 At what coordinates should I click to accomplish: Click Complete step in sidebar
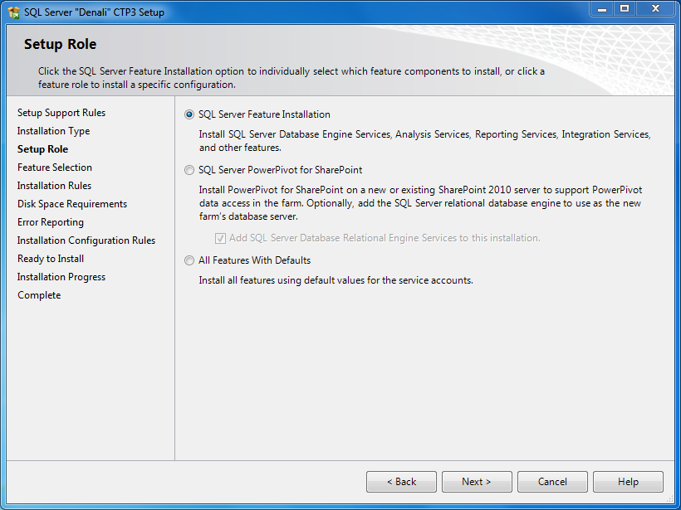39,295
